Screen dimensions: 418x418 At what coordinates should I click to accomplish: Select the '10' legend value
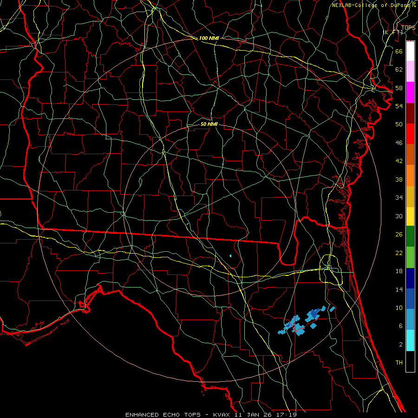click(x=399, y=308)
